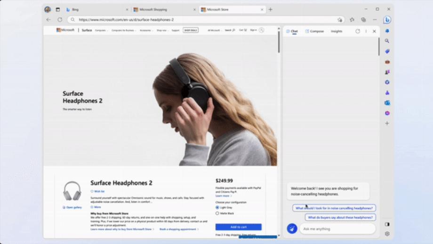Click the Book a shopping appointment link
This screenshot has height=244, width=433.
coord(179,229)
